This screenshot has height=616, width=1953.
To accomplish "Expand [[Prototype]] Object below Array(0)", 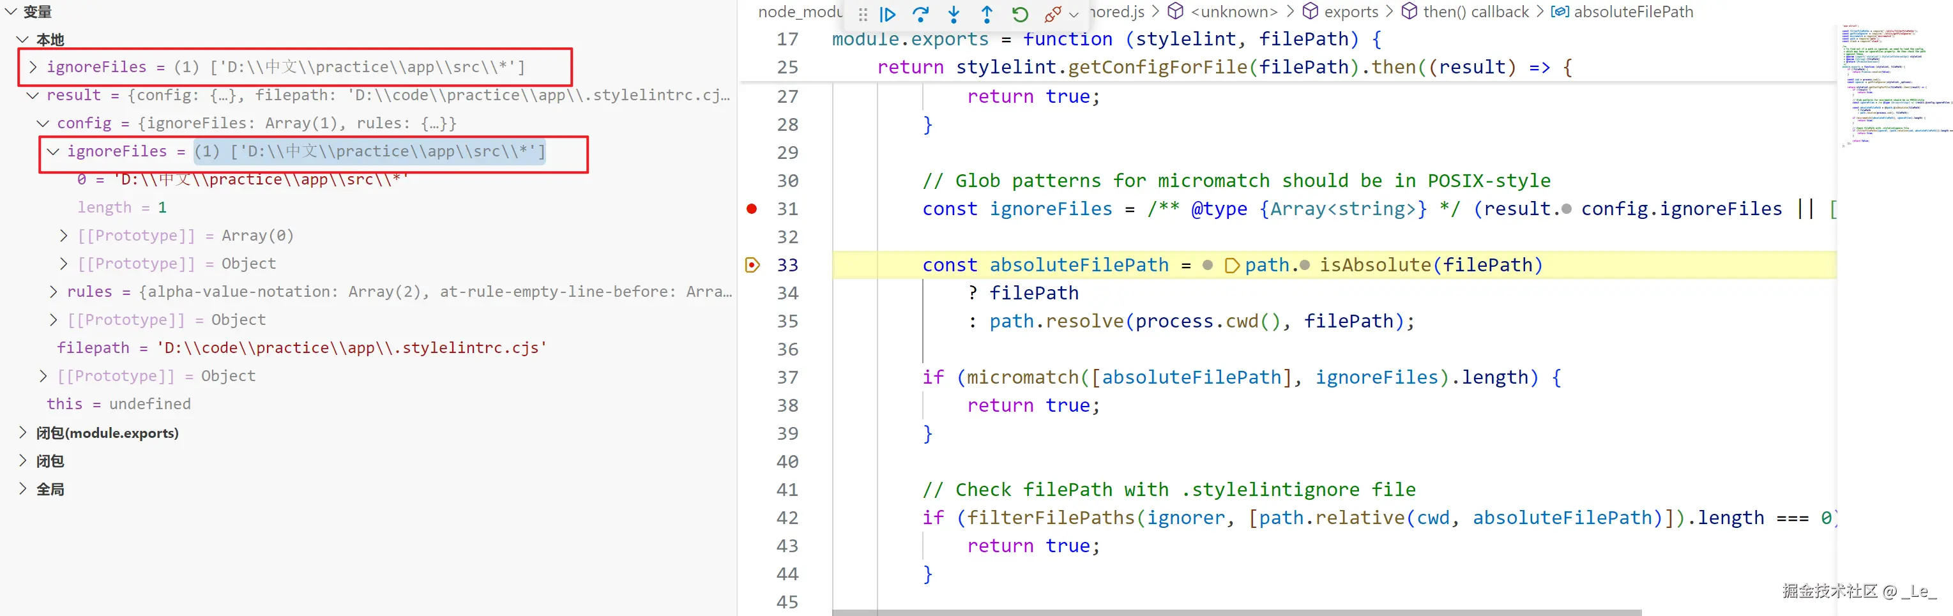I will point(64,263).
